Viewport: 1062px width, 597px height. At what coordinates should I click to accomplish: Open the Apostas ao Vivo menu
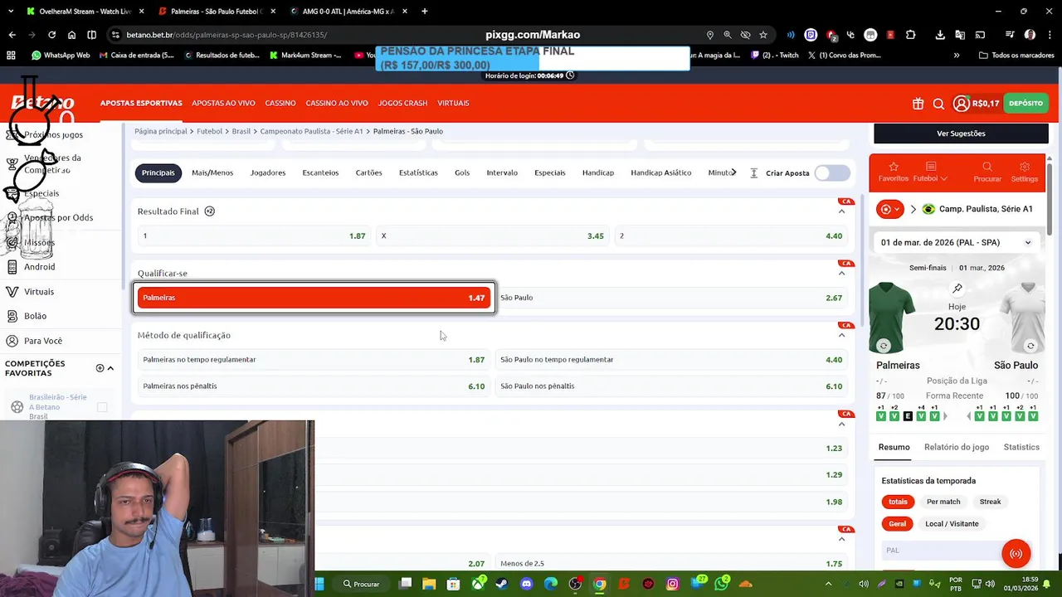[223, 104]
